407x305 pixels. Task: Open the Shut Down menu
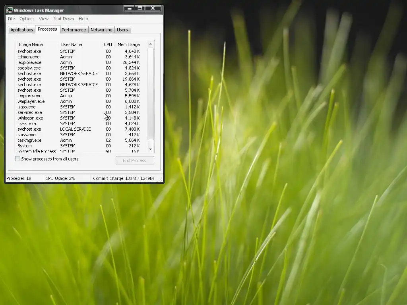(x=64, y=19)
